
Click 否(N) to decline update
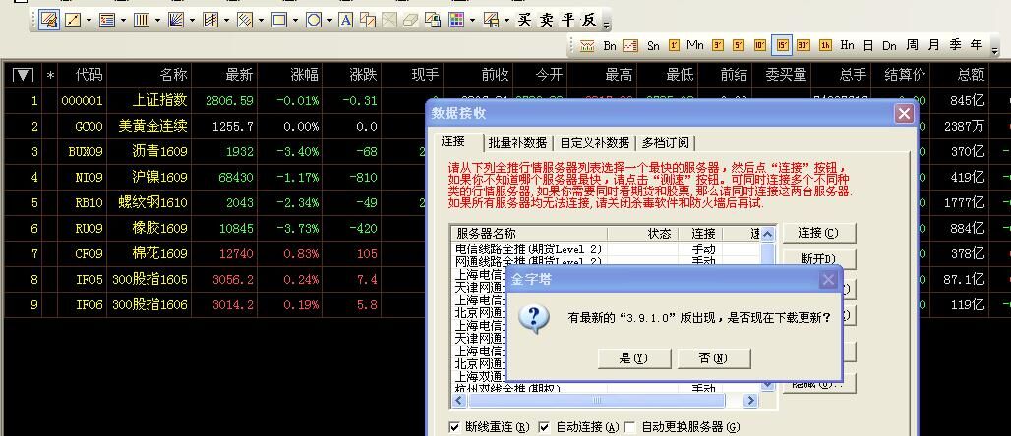pyautogui.click(x=713, y=358)
